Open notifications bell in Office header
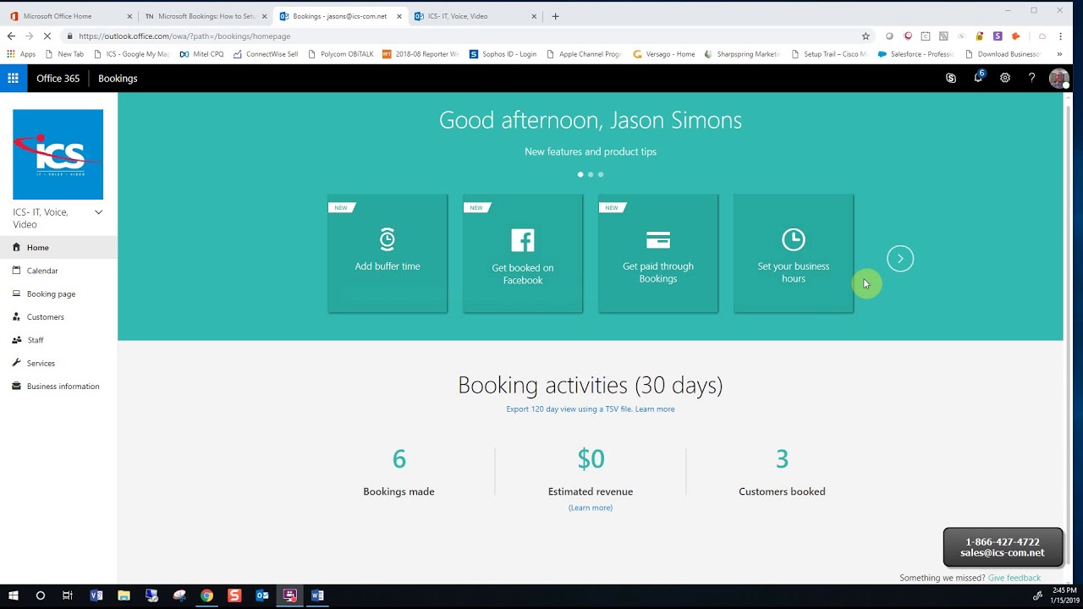1083x609 pixels. tap(978, 77)
